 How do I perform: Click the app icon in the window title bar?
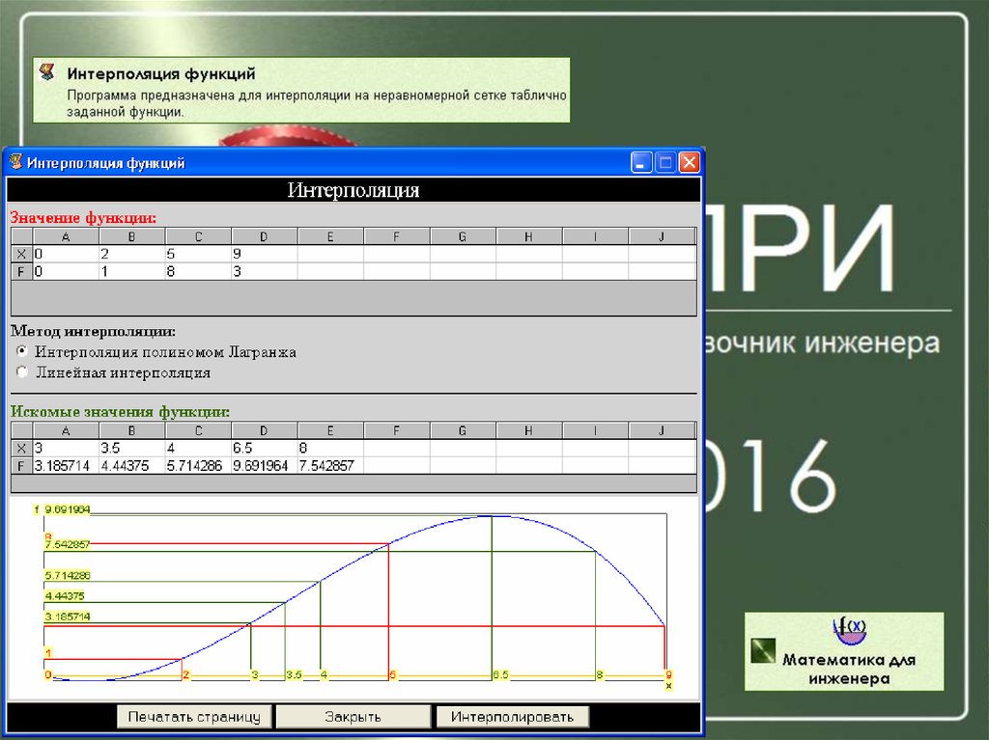tap(16, 162)
